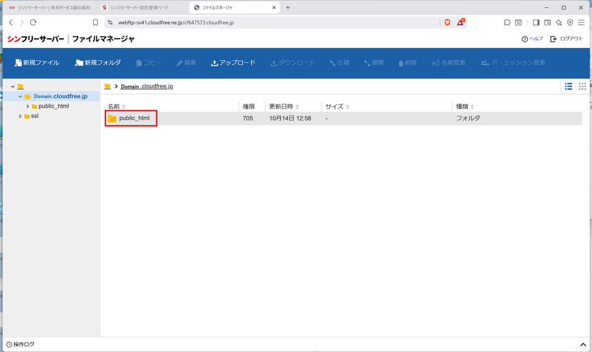The height and width of the screenshot is (352, 592).
Task: Click the New File (新規ファイル) button
Action: click(37, 63)
